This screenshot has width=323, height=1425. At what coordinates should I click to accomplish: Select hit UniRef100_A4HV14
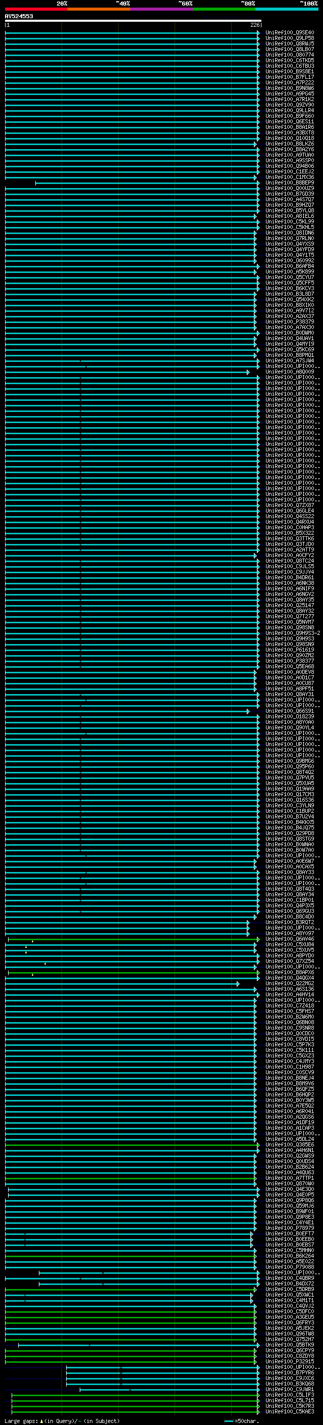coord(290,994)
